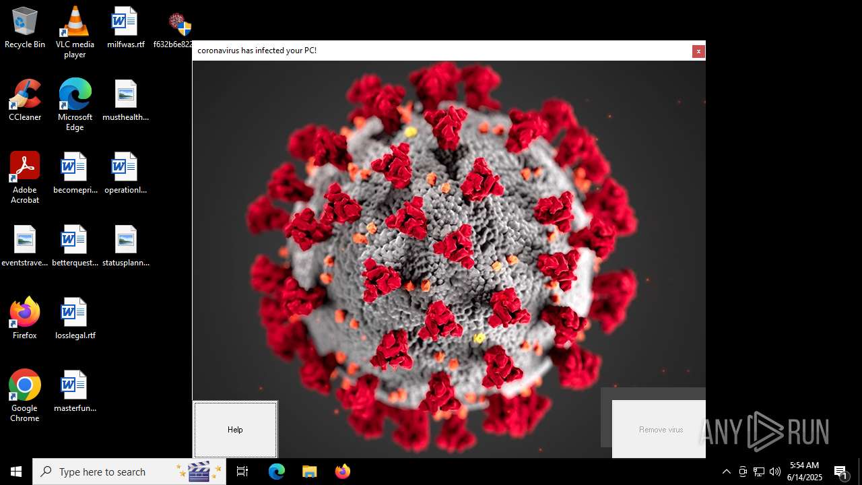
Task: Click the taskbar search box
Action: coord(131,472)
